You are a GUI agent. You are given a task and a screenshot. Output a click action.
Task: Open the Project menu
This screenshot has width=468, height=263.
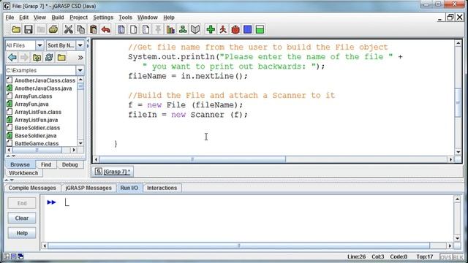click(x=78, y=18)
